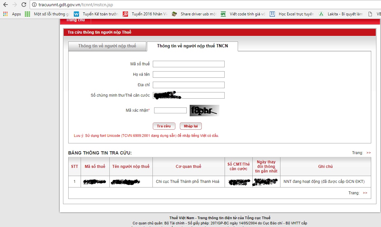
Task: Reload the page with the refresh icon
Action: (24, 5)
